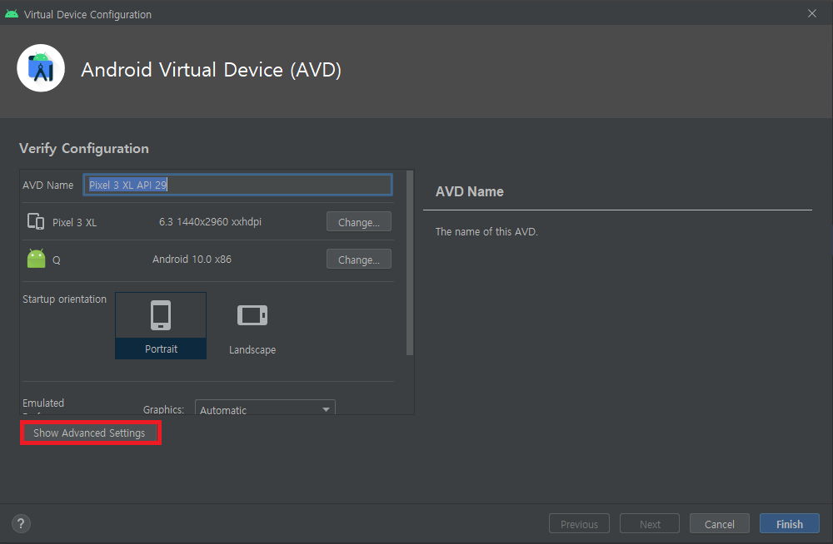Image resolution: width=833 pixels, height=544 pixels.
Task: Close the Virtual Device Configuration window
Action: pos(811,13)
